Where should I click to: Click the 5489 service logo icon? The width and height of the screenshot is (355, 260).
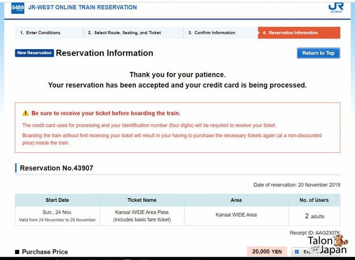[x=18, y=8]
